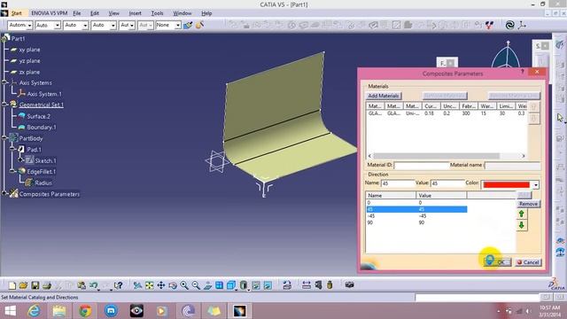Click Cancel in Composites Parameters dialog

click(528, 262)
